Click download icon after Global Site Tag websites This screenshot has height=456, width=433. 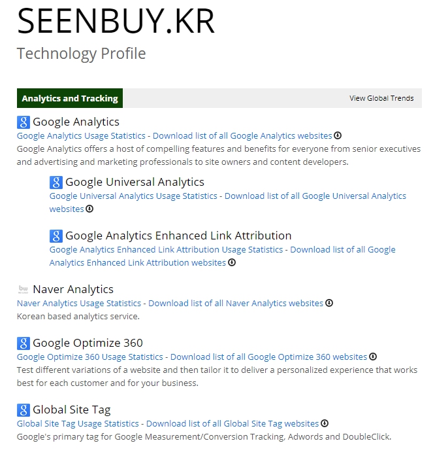[x=325, y=423]
